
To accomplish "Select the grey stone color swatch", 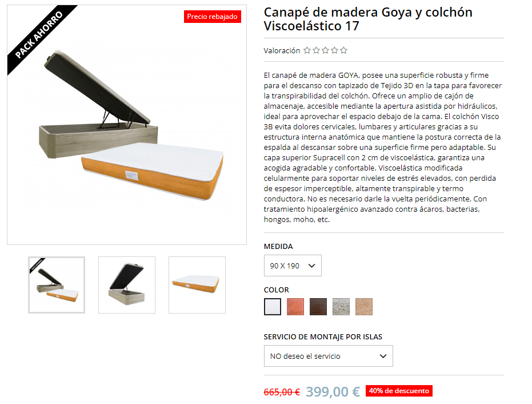I will coord(341,307).
